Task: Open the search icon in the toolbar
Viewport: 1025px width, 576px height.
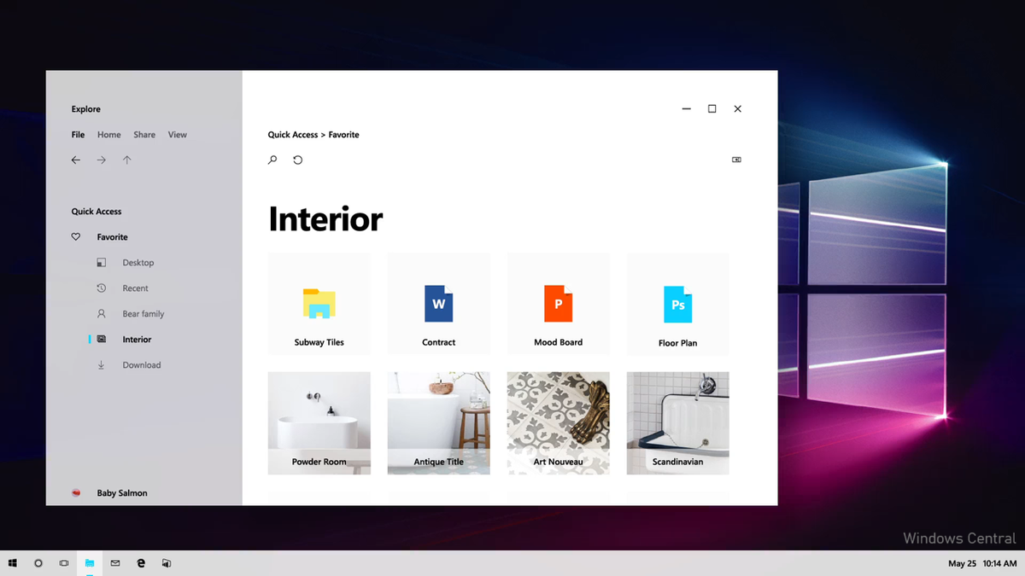Action: [272, 160]
